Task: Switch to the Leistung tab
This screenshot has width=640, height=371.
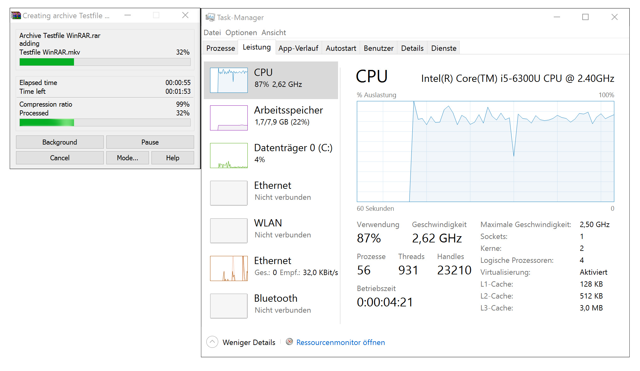Action: point(257,47)
